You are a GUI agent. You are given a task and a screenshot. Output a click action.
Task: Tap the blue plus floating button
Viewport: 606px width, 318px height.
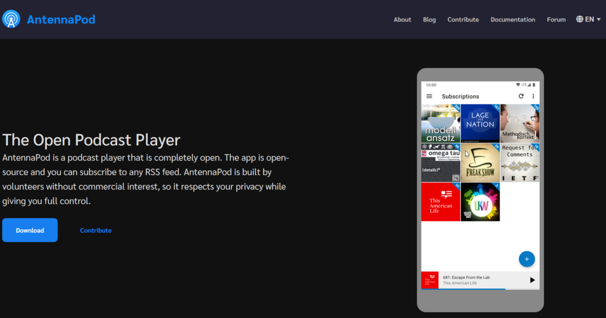[526, 259]
